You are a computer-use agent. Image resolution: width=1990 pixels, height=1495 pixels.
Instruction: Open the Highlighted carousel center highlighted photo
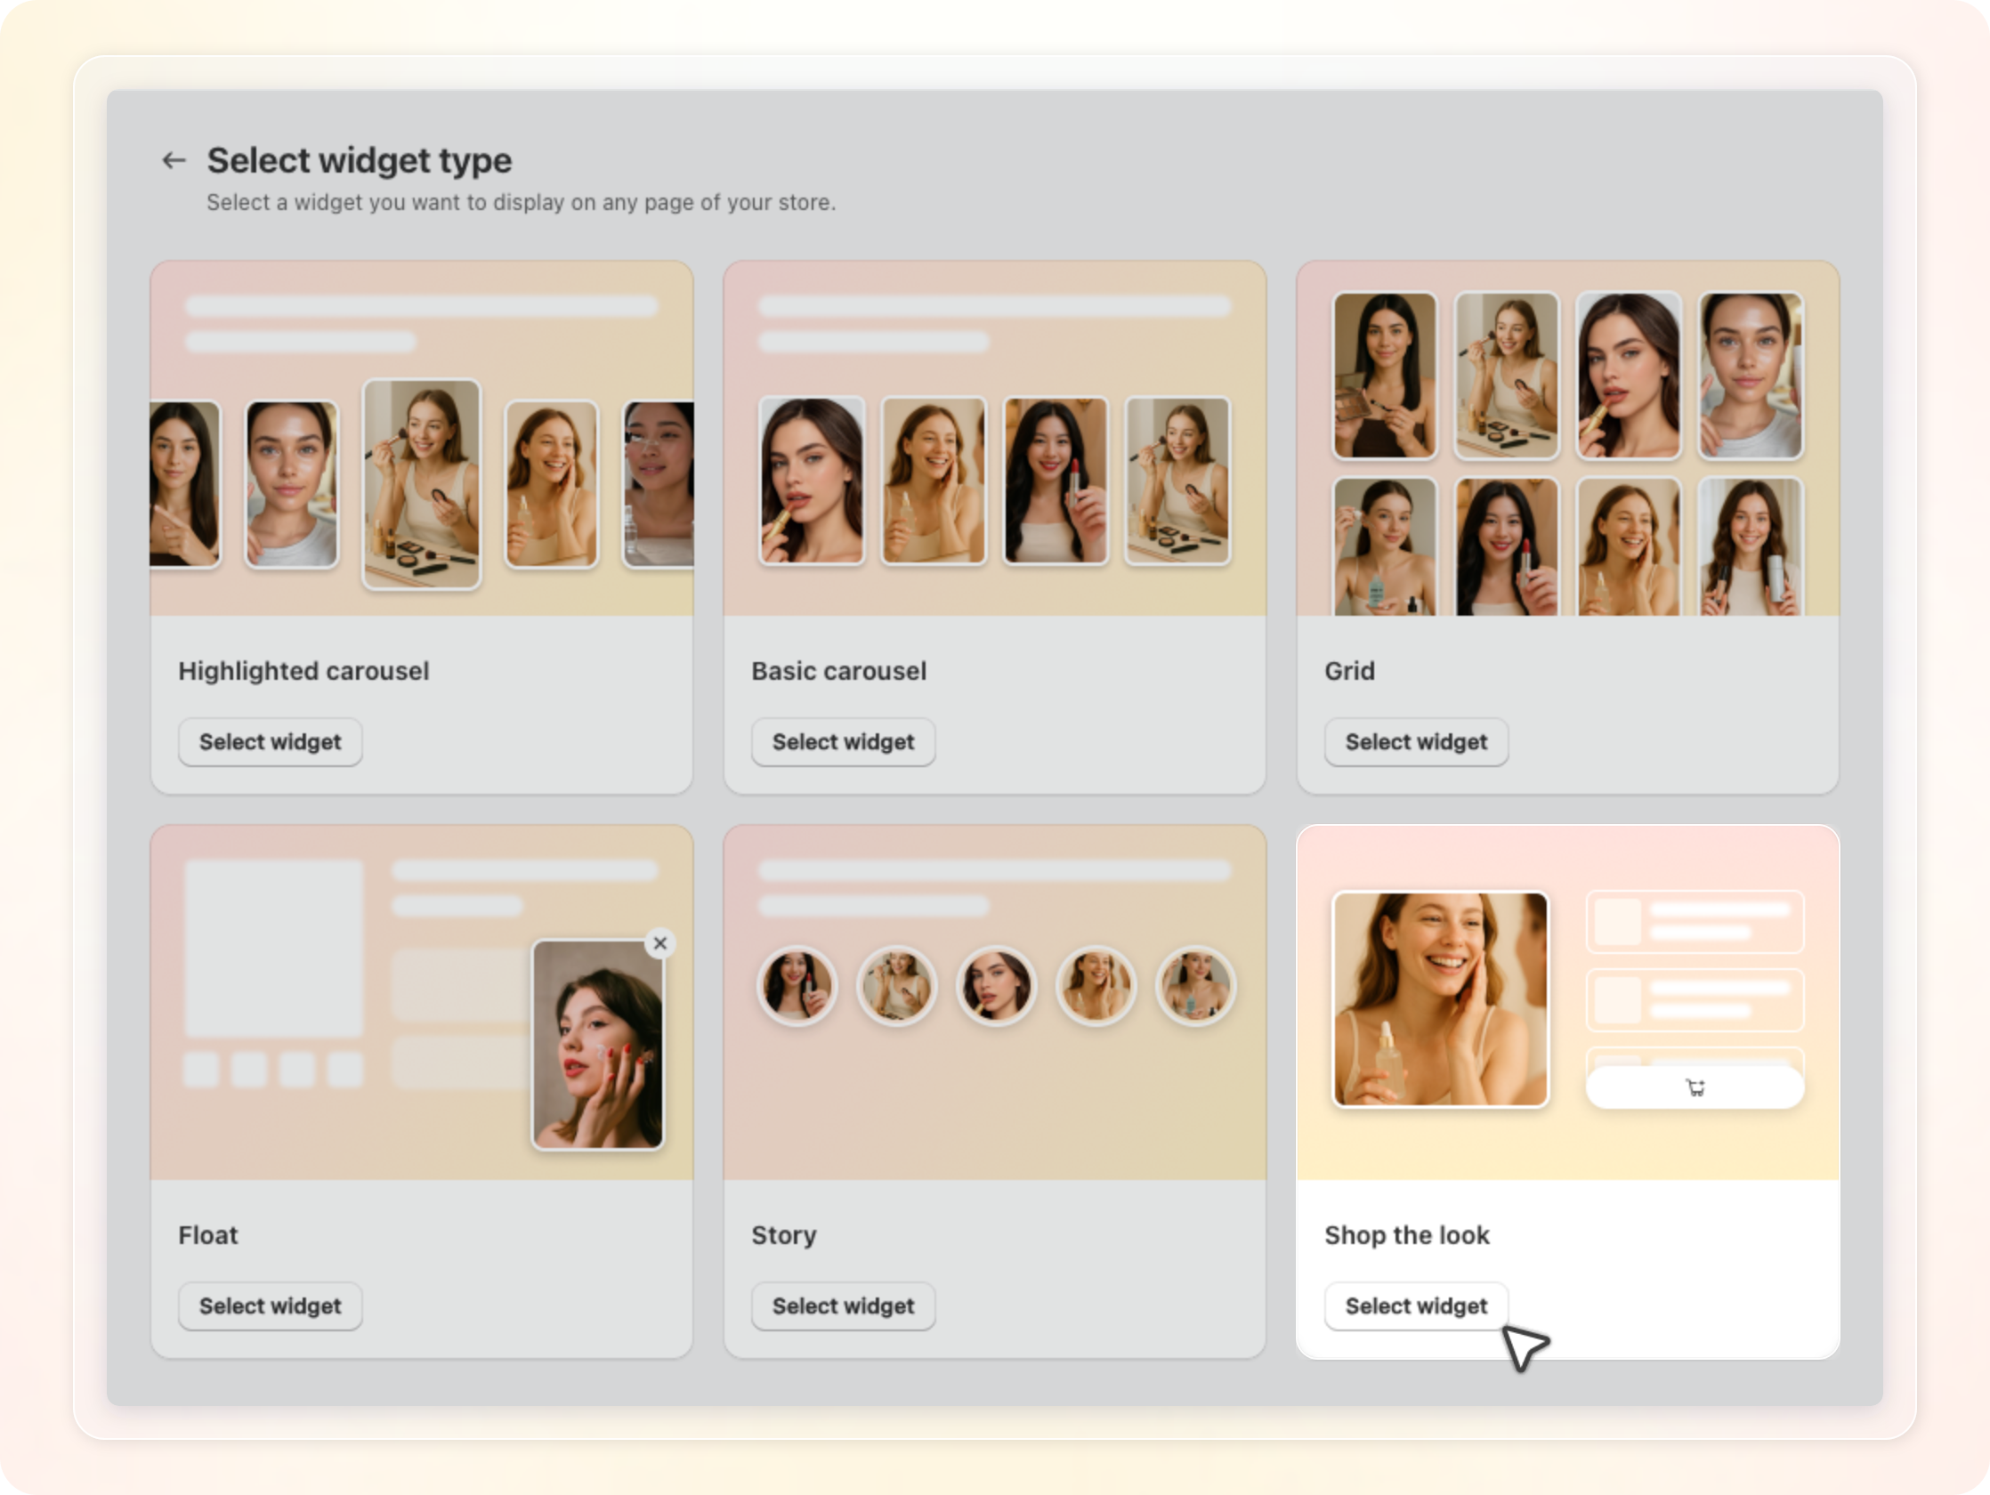coord(422,484)
